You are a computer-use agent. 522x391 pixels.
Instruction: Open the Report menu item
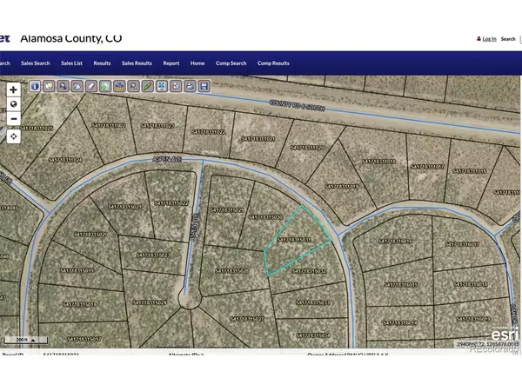pyautogui.click(x=171, y=63)
